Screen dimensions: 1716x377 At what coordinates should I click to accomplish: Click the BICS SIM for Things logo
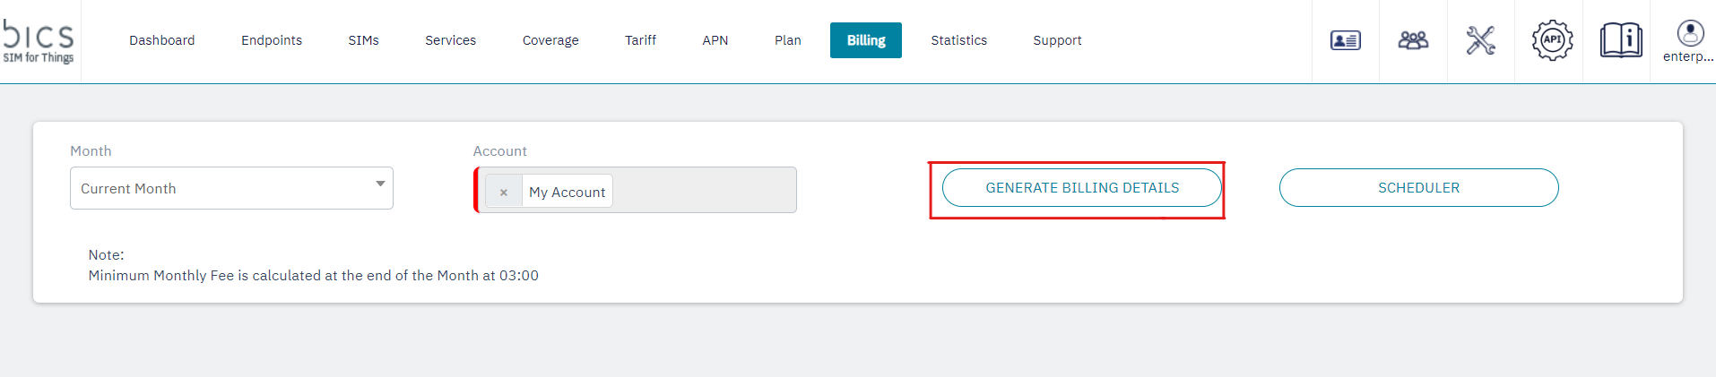pos(39,41)
